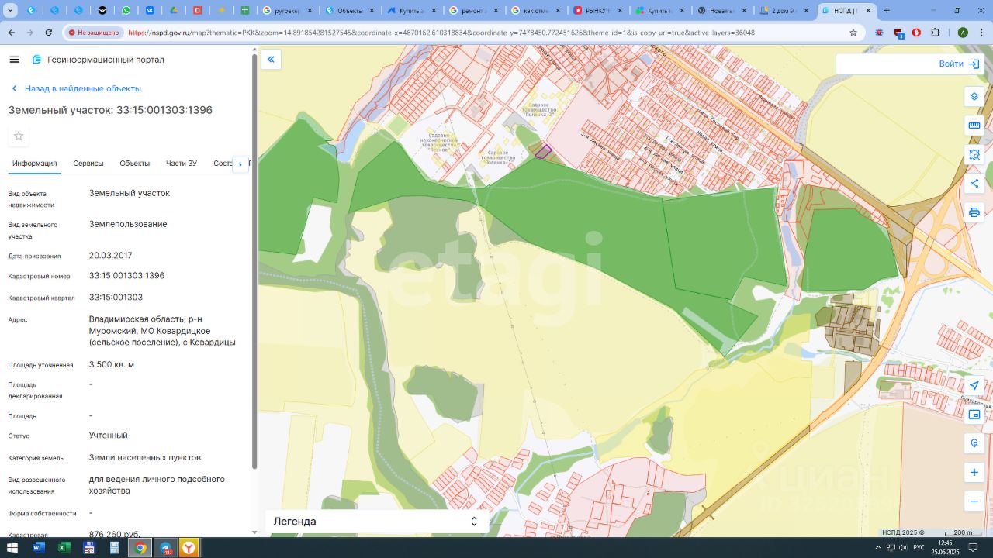This screenshot has width=993, height=558.
Task: Add land plot to favorites
Action: tap(19, 136)
